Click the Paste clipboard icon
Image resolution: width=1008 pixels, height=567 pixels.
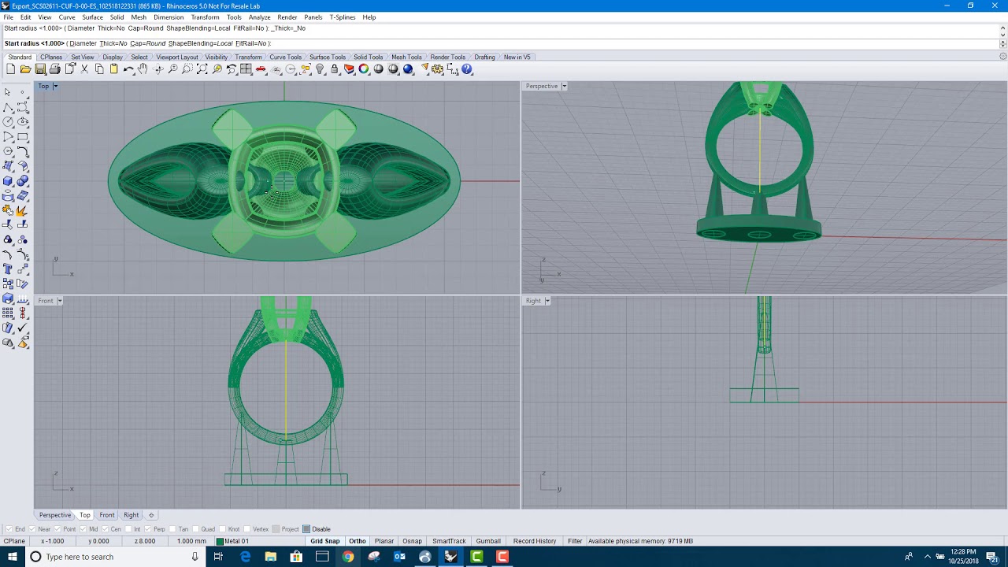[113, 69]
